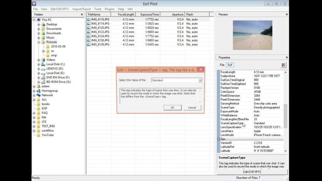Click the LENOVO (D:) drive icon
The image size is (322, 181).
[44, 69]
